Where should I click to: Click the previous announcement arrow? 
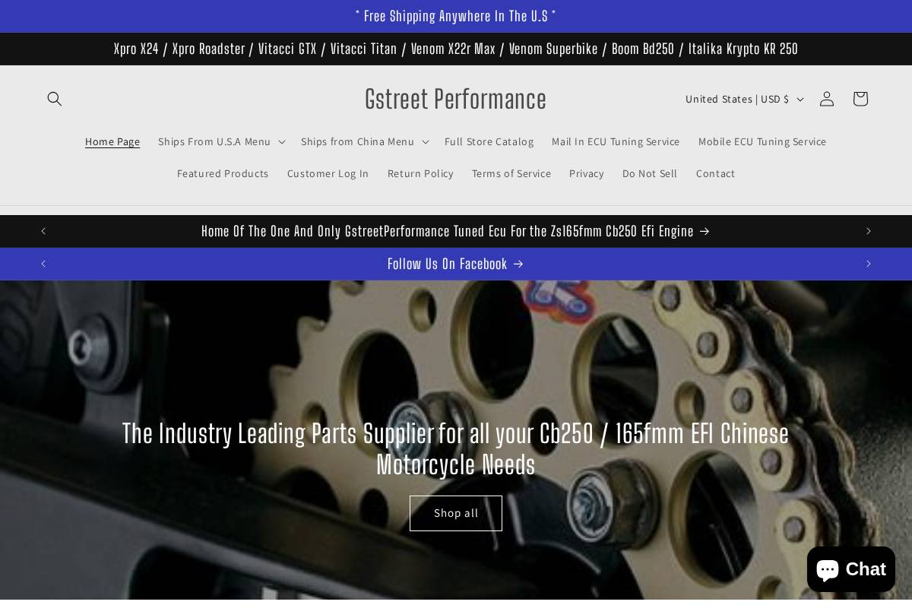(x=43, y=231)
